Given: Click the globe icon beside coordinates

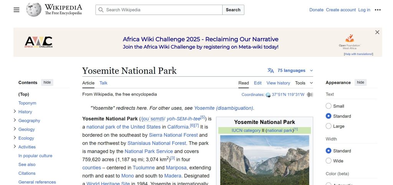Looking at the screenshot, I should click(x=268, y=95).
